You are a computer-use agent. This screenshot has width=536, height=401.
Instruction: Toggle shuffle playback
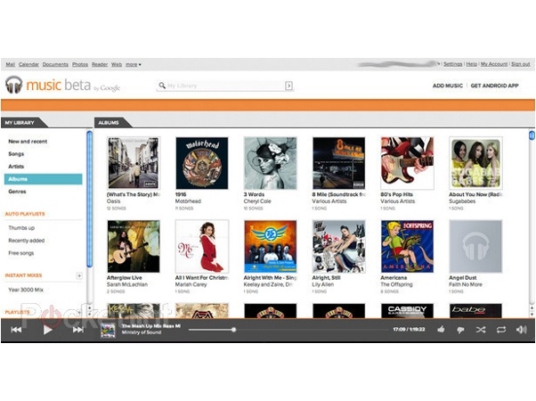click(x=481, y=330)
